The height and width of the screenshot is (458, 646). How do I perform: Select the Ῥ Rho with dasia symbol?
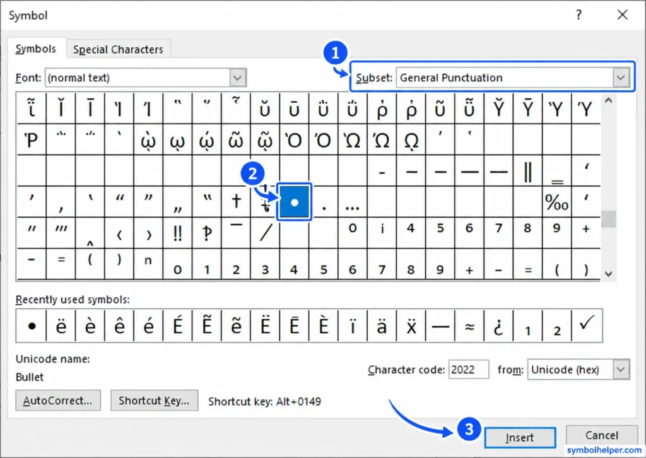[32, 140]
